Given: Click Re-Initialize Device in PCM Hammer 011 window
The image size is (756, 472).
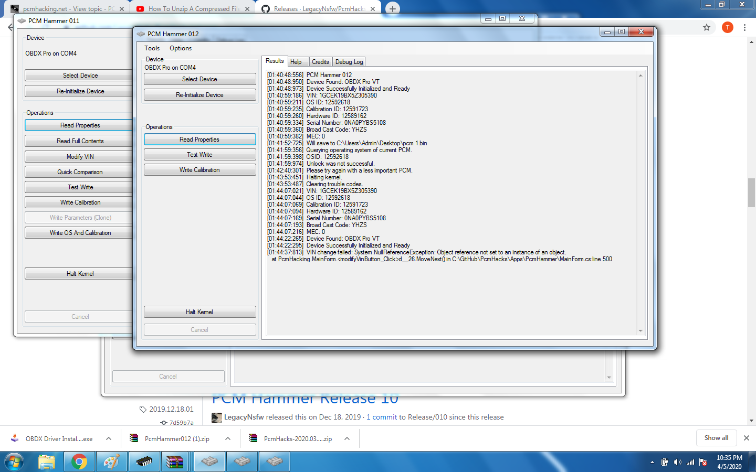Looking at the screenshot, I should pos(79,91).
